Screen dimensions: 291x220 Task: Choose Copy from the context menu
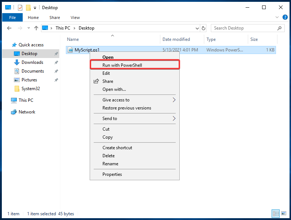135,137
